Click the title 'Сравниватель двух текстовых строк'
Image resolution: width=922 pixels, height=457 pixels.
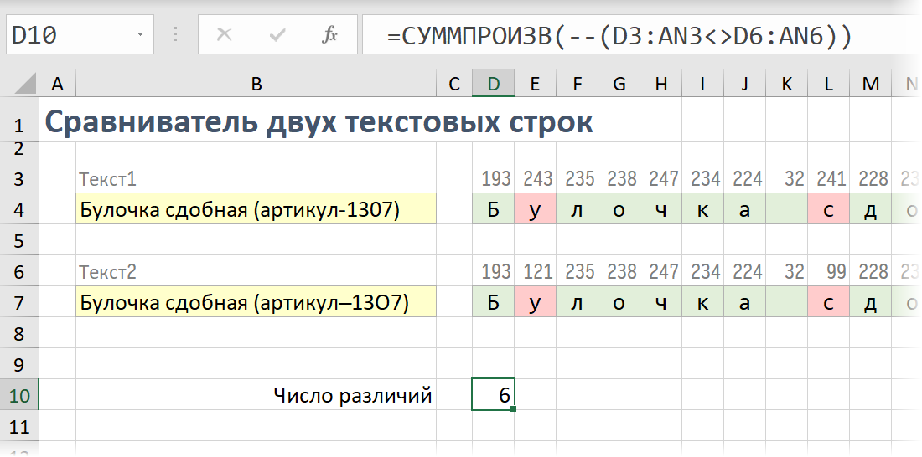pos(319,122)
